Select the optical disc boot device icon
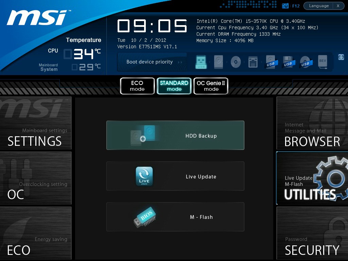348x261 pixels. 236,62
